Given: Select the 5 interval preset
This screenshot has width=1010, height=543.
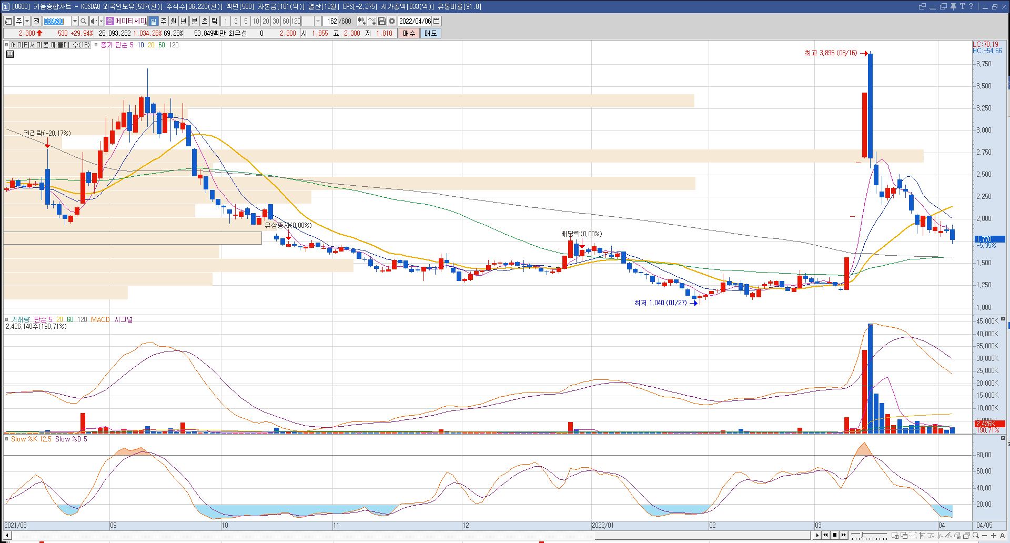Looking at the screenshot, I should click(246, 21).
